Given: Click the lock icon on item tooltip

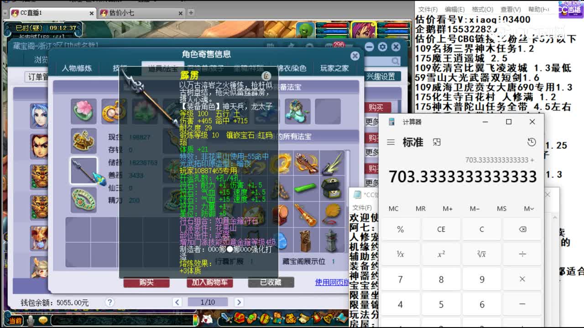Looking at the screenshot, I should coord(267,76).
